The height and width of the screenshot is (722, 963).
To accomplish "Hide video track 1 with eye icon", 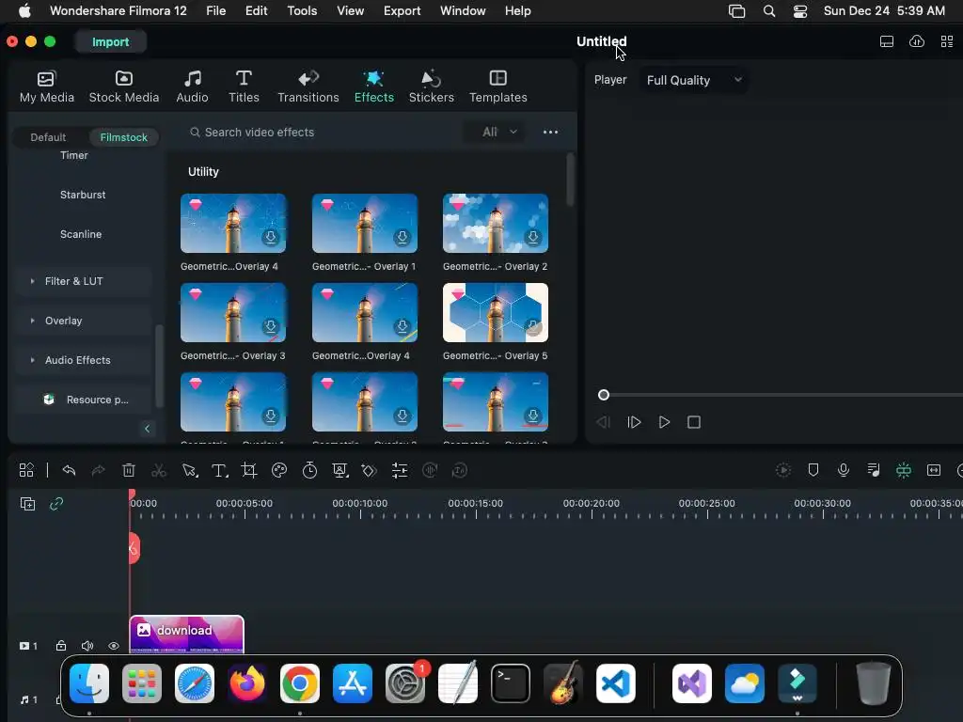I will [x=114, y=645].
